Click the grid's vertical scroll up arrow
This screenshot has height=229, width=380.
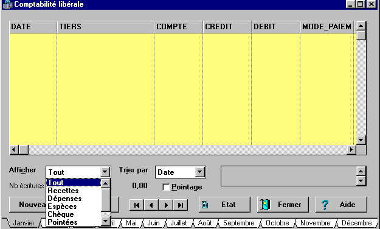pyautogui.click(x=361, y=26)
